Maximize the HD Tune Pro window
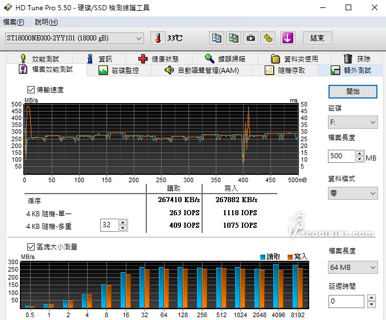The height and width of the screenshot is (320, 386). 348,7
